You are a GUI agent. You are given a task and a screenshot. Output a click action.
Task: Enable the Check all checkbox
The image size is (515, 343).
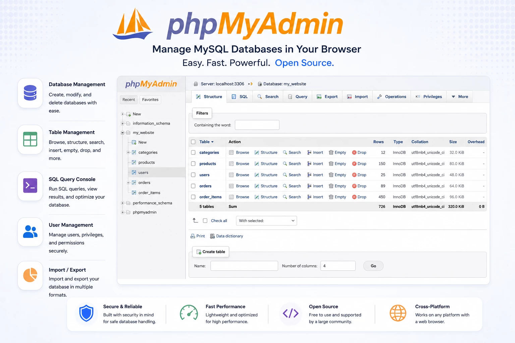point(205,221)
